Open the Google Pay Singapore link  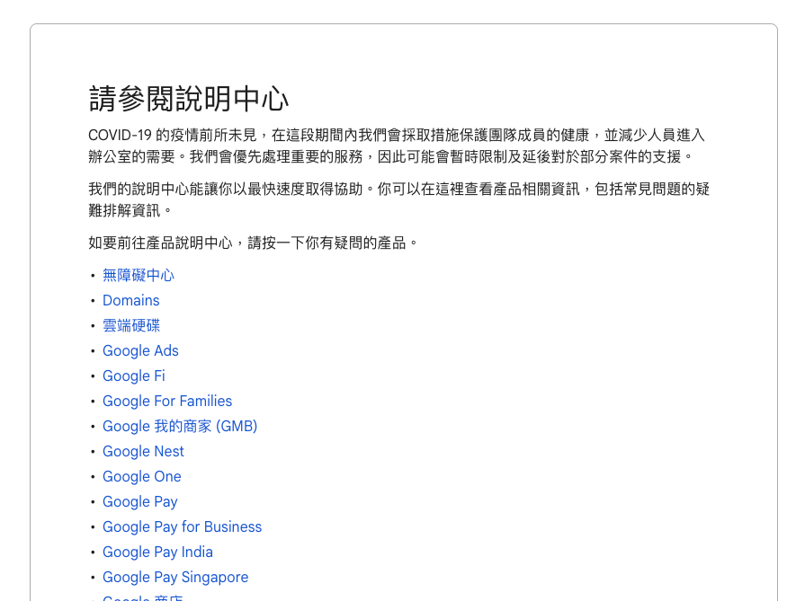pyautogui.click(x=175, y=577)
